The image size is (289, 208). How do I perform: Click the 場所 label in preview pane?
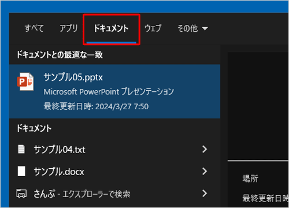[x=250, y=179]
